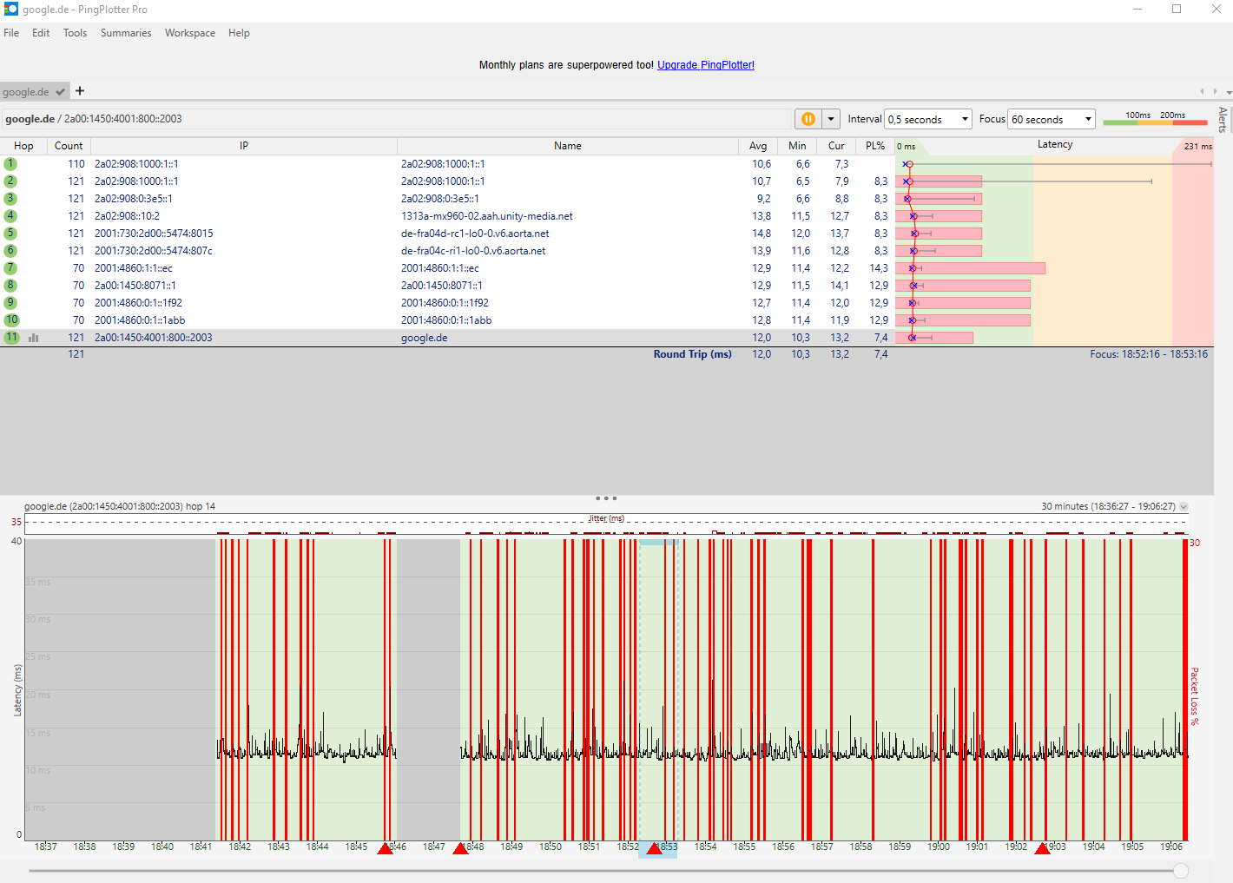Select the 1313a-mx960-02.aah.unity-media.net hop name
The width and height of the screenshot is (1233, 883).
(486, 216)
